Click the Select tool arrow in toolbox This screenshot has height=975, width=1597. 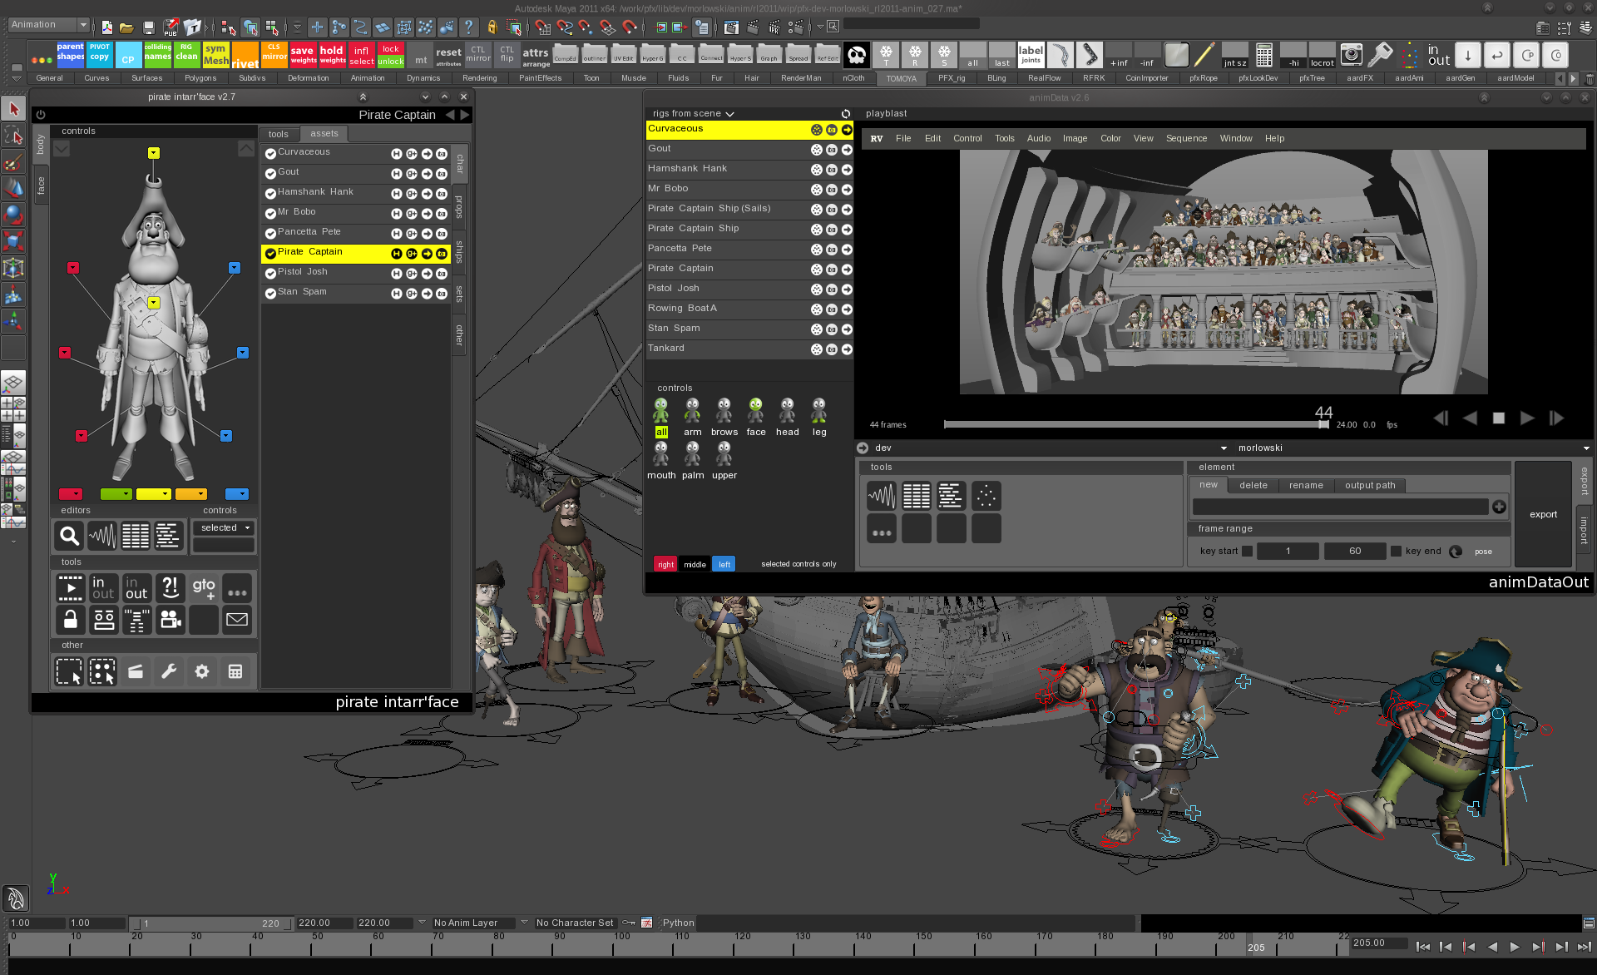[x=13, y=108]
